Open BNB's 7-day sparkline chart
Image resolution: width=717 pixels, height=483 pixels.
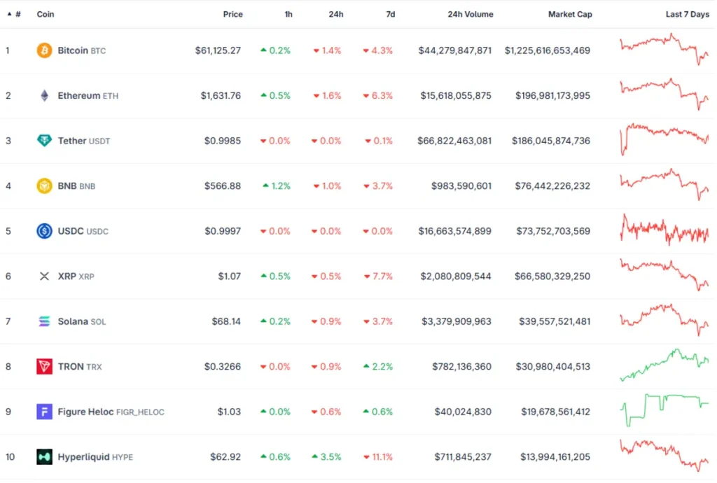(664, 185)
